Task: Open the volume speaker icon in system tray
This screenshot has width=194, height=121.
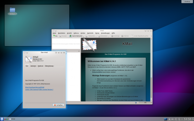Action: (x=173, y=119)
